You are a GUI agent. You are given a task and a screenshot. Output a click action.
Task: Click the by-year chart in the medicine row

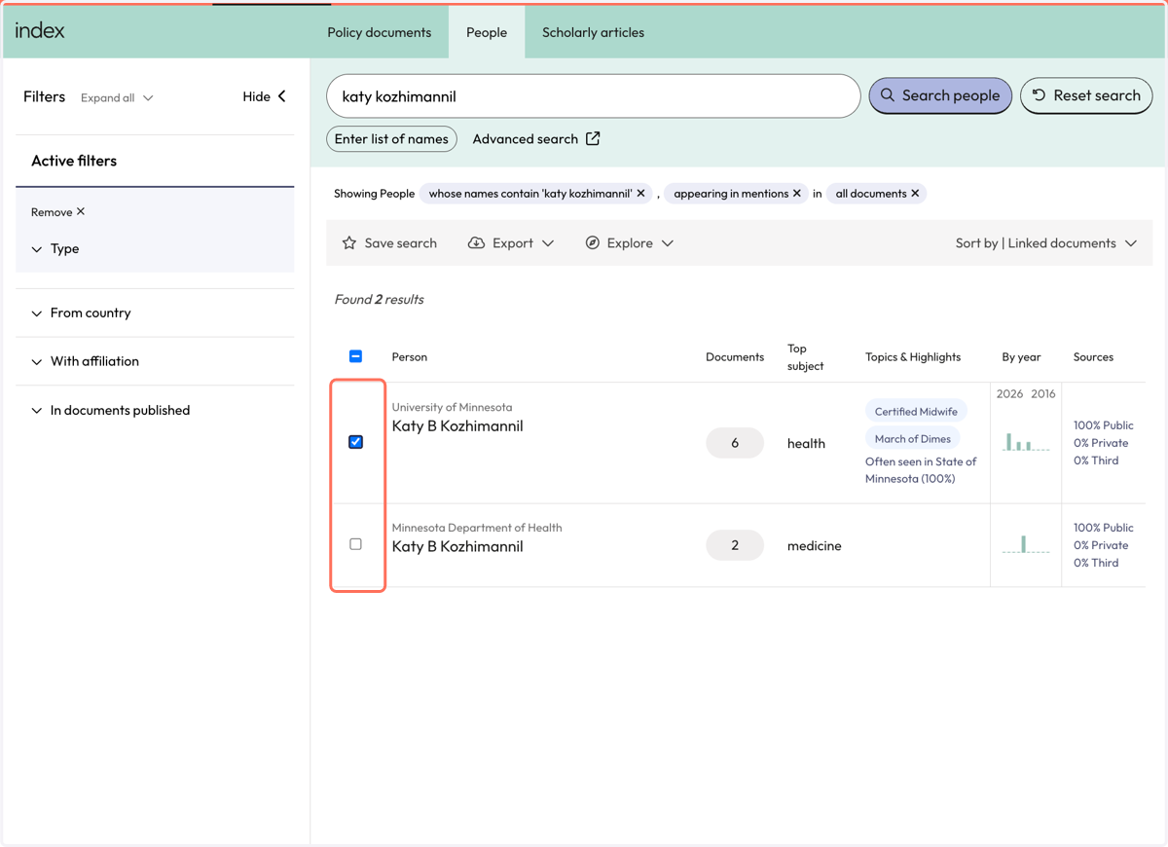click(1026, 544)
